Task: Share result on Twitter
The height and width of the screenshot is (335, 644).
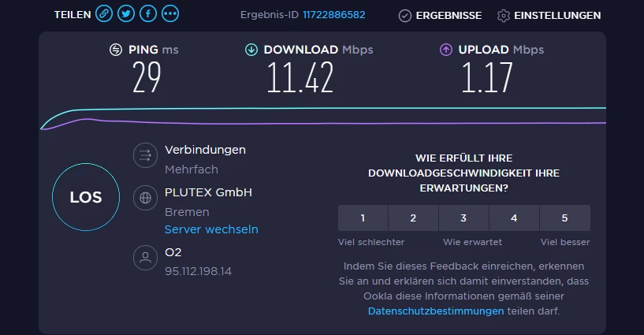Action: (x=126, y=14)
